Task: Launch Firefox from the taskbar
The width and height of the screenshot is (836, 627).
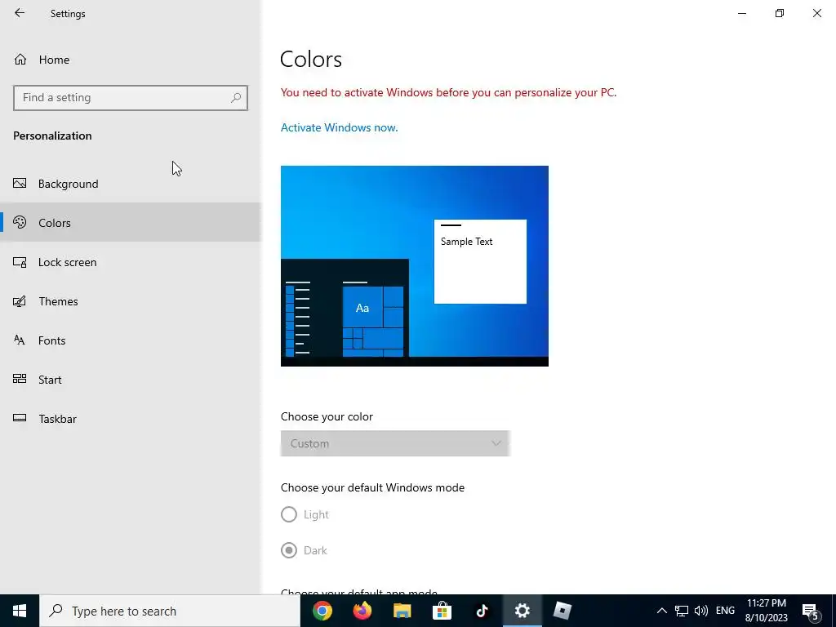Action: pyautogui.click(x=362, y=611)
